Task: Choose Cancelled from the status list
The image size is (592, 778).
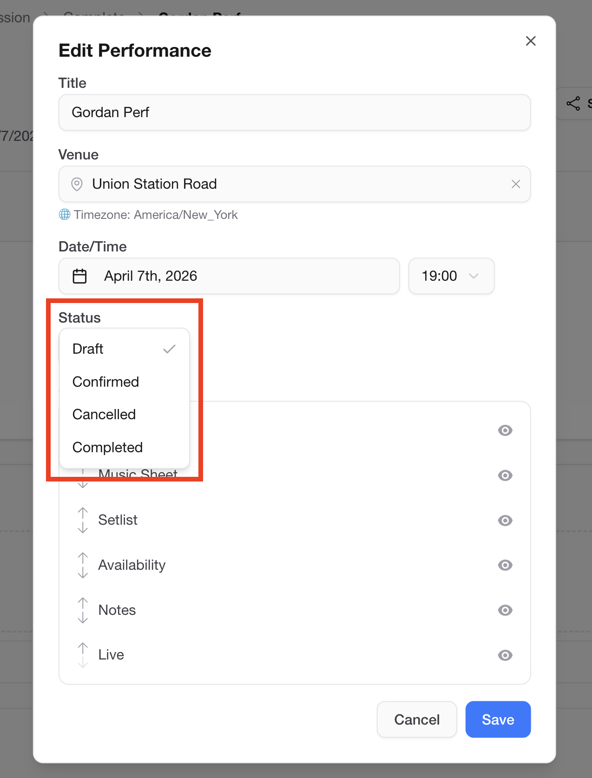Action: tap(104, 414)
